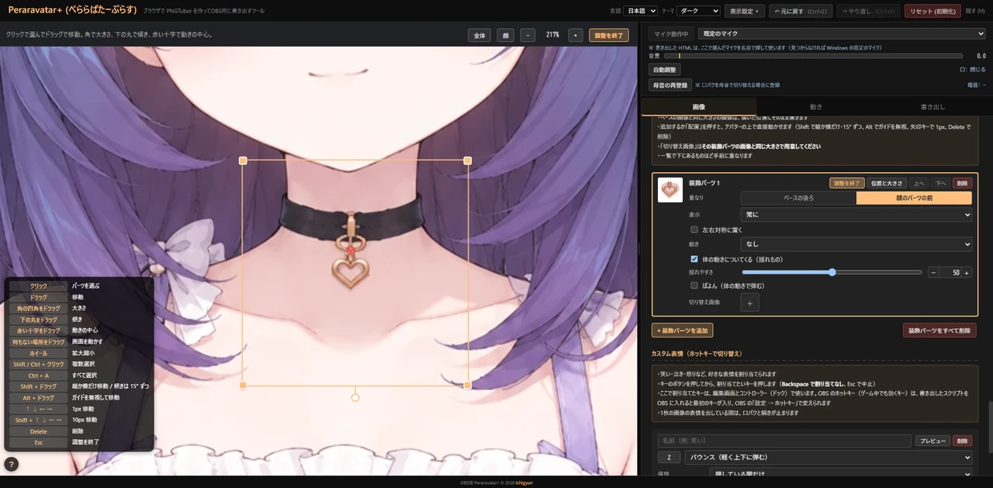
Task: Redo with the やり直し button
Action: click(868, 11)
